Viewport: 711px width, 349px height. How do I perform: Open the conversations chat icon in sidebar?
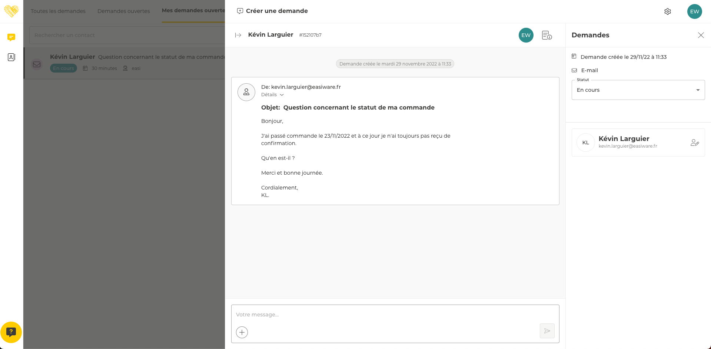point(11,37)
